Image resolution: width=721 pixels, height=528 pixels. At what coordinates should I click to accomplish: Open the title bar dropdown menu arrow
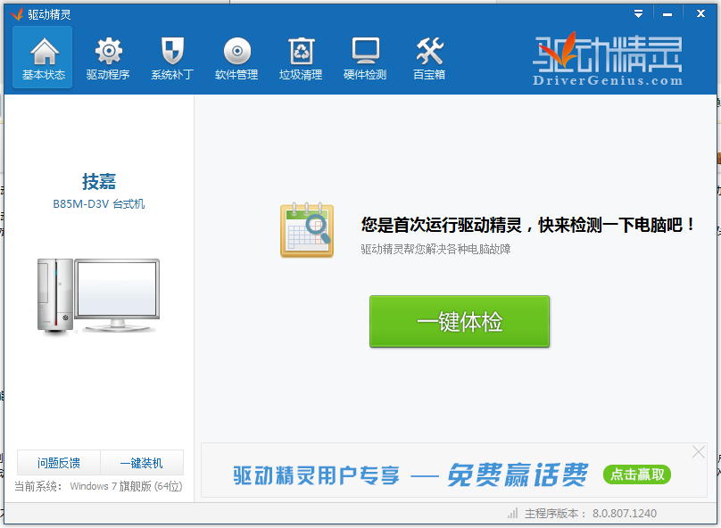(x=638, y=13)
